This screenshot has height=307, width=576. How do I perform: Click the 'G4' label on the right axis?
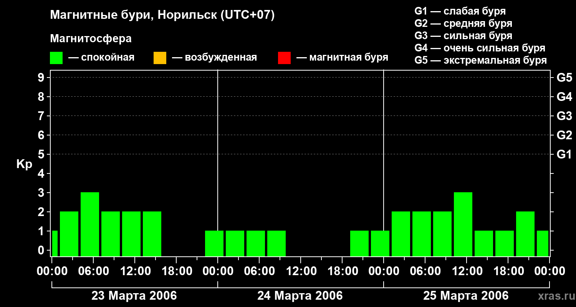tap(564, 97)
